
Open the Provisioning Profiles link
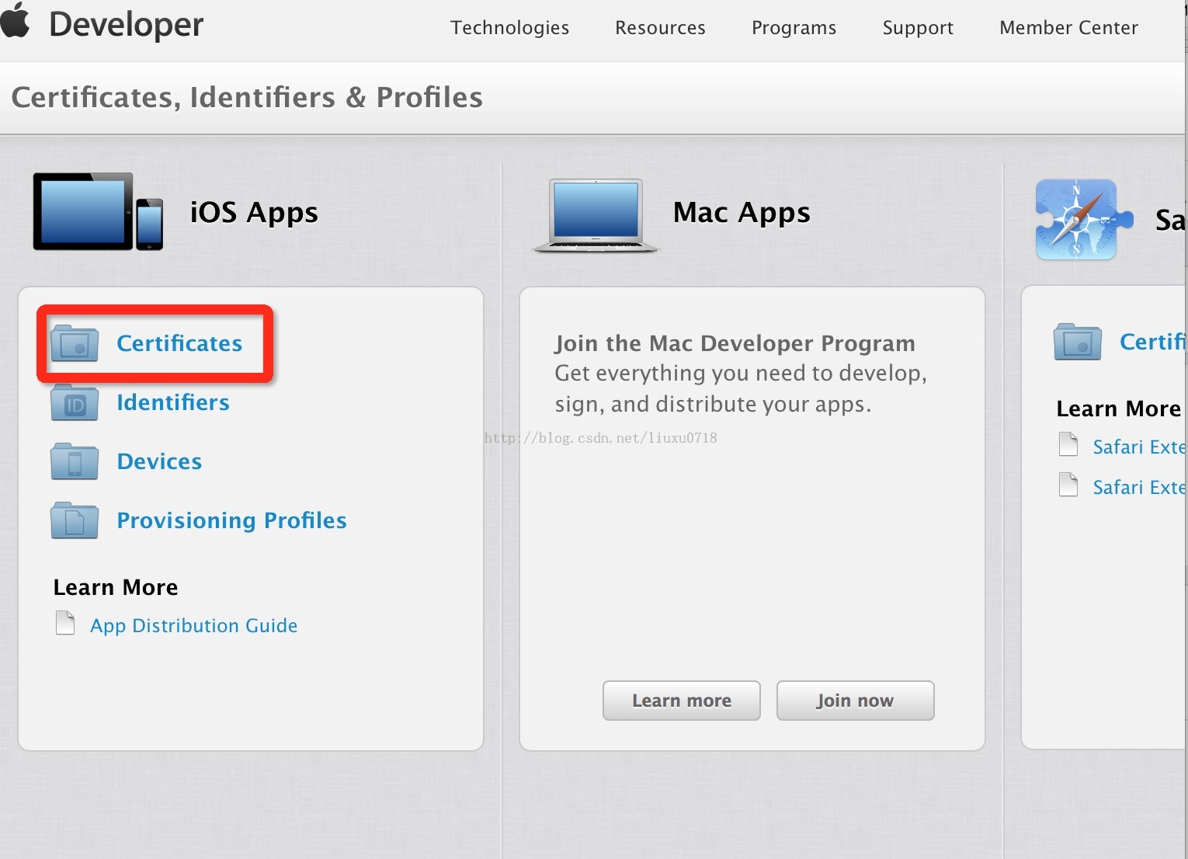tap(231, 520)
